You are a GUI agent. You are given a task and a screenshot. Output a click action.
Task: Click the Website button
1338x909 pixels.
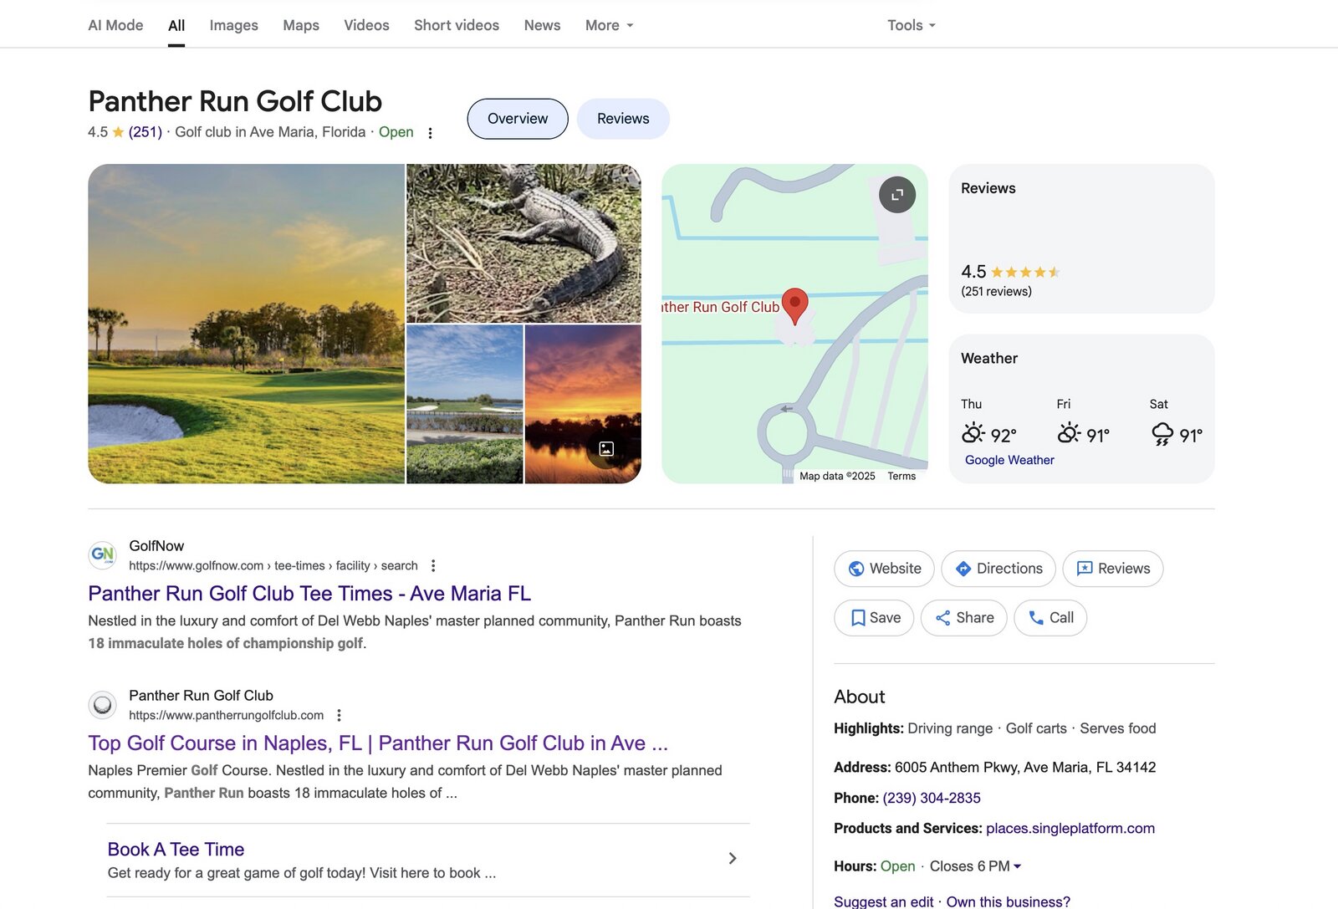pos(884,569)
